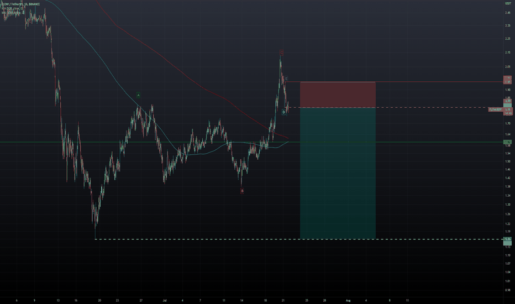This screenshot has height=304, width=515.
Task: Click the 28 date label on time axis
Action: point(324,300)
